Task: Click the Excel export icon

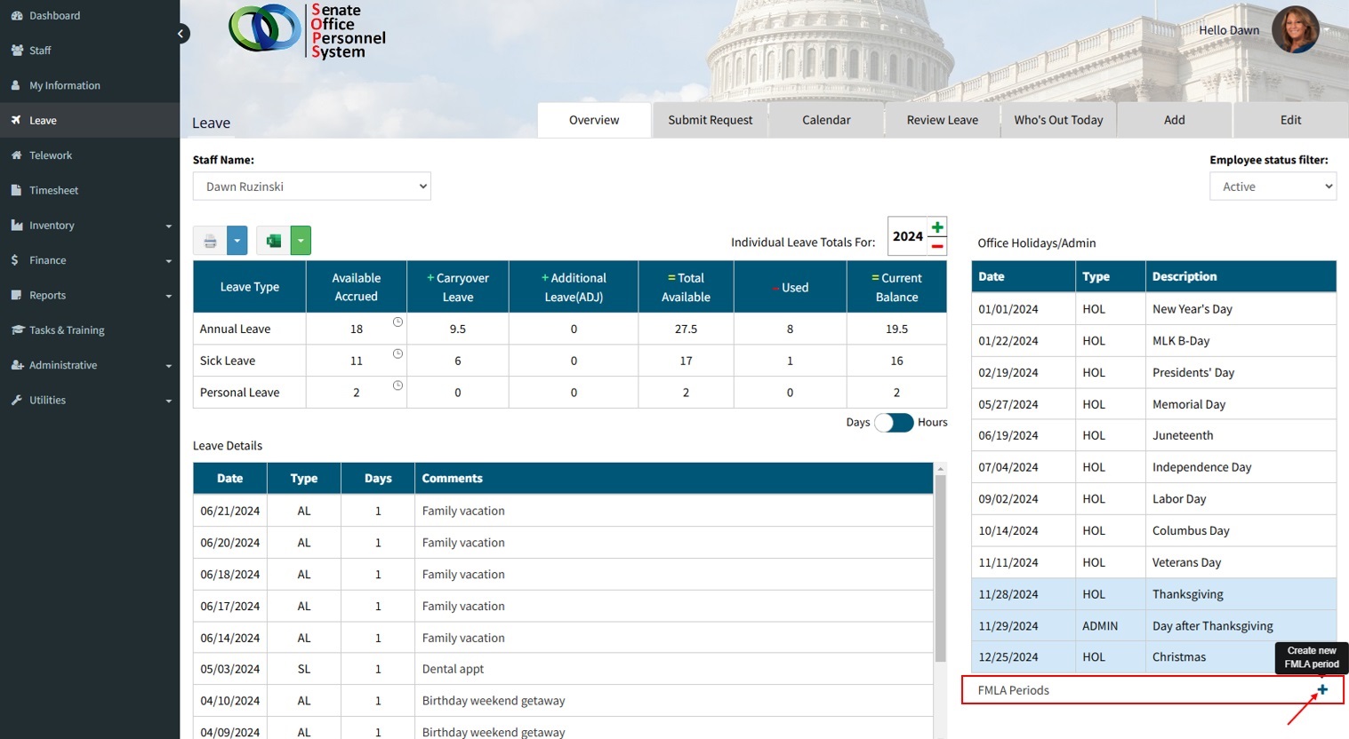Action: pyautogui.click(x=273, y=241)
